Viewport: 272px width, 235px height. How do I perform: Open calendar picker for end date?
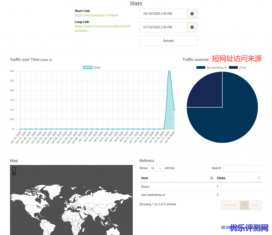point(192,27)
